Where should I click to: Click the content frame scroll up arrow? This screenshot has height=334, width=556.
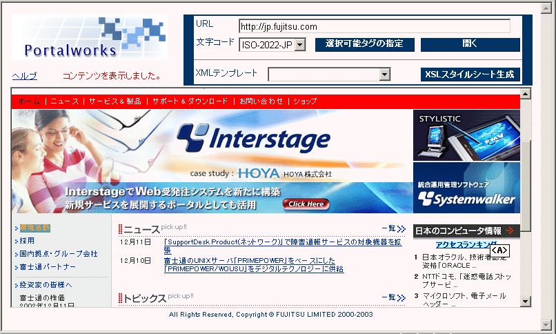525,94
